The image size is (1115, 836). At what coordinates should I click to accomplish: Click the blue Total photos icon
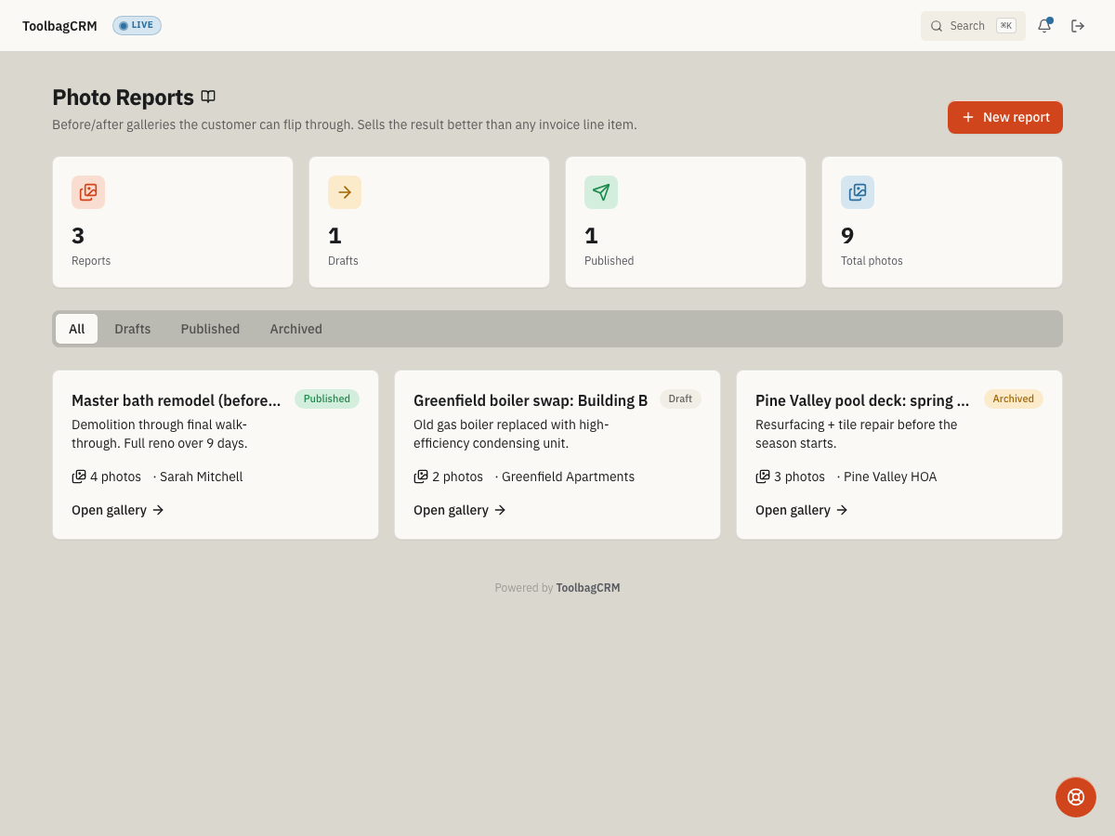pyautogui.click(x=858, y=192)
